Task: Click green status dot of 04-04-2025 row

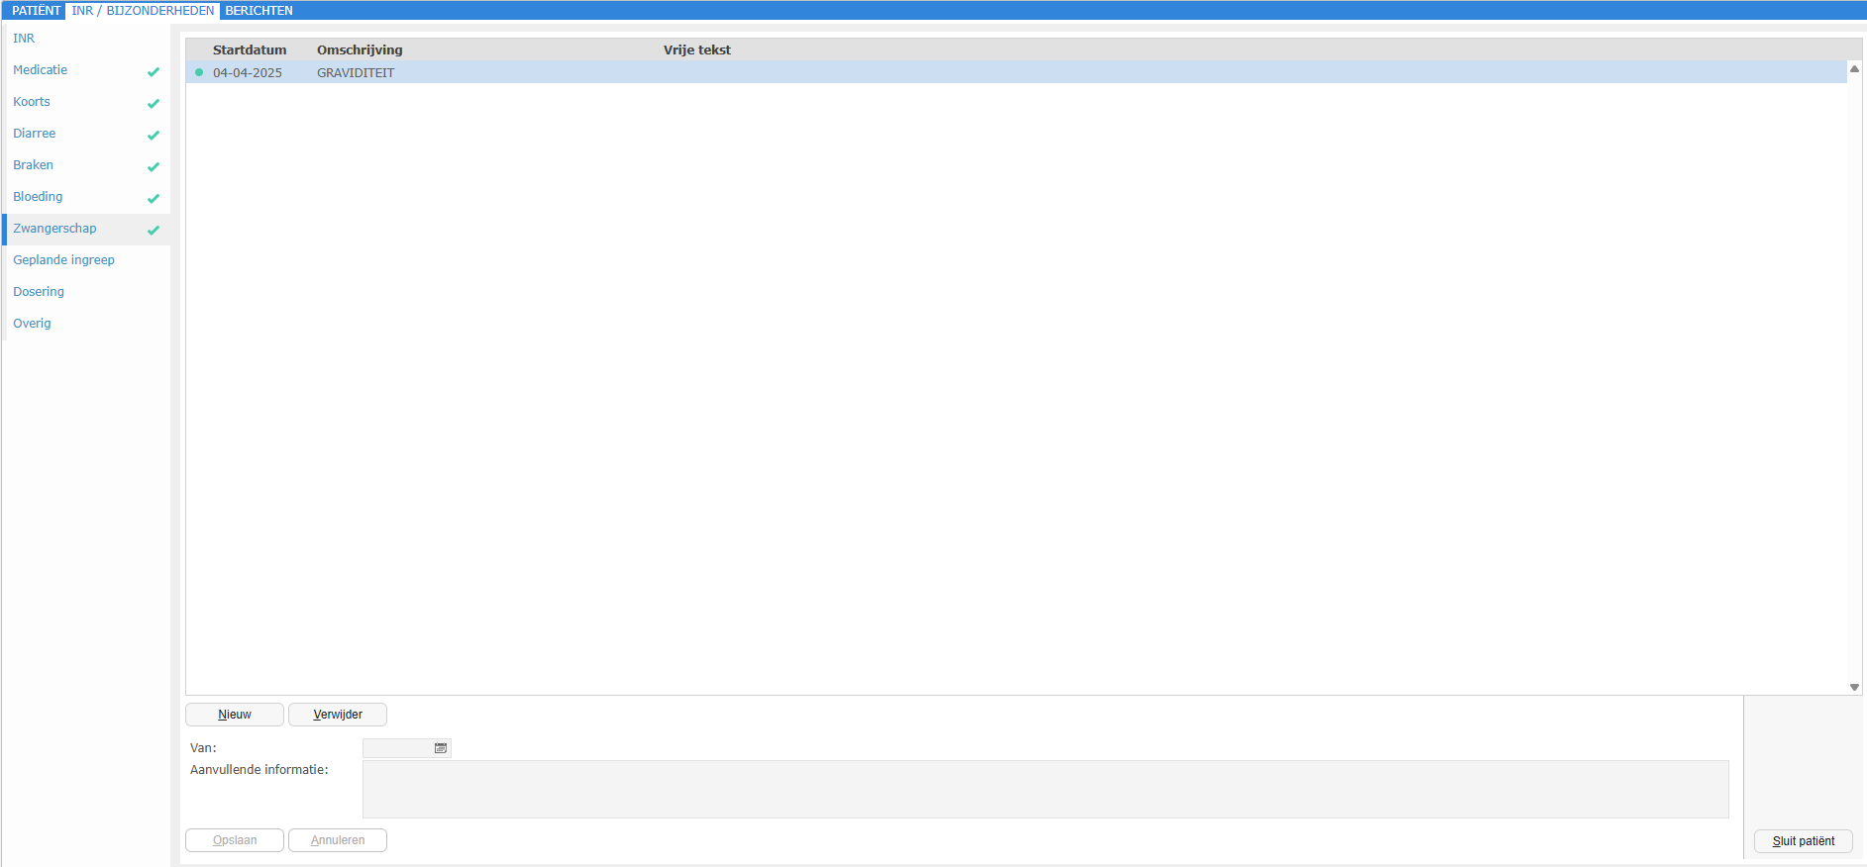Action: (199, 72)
